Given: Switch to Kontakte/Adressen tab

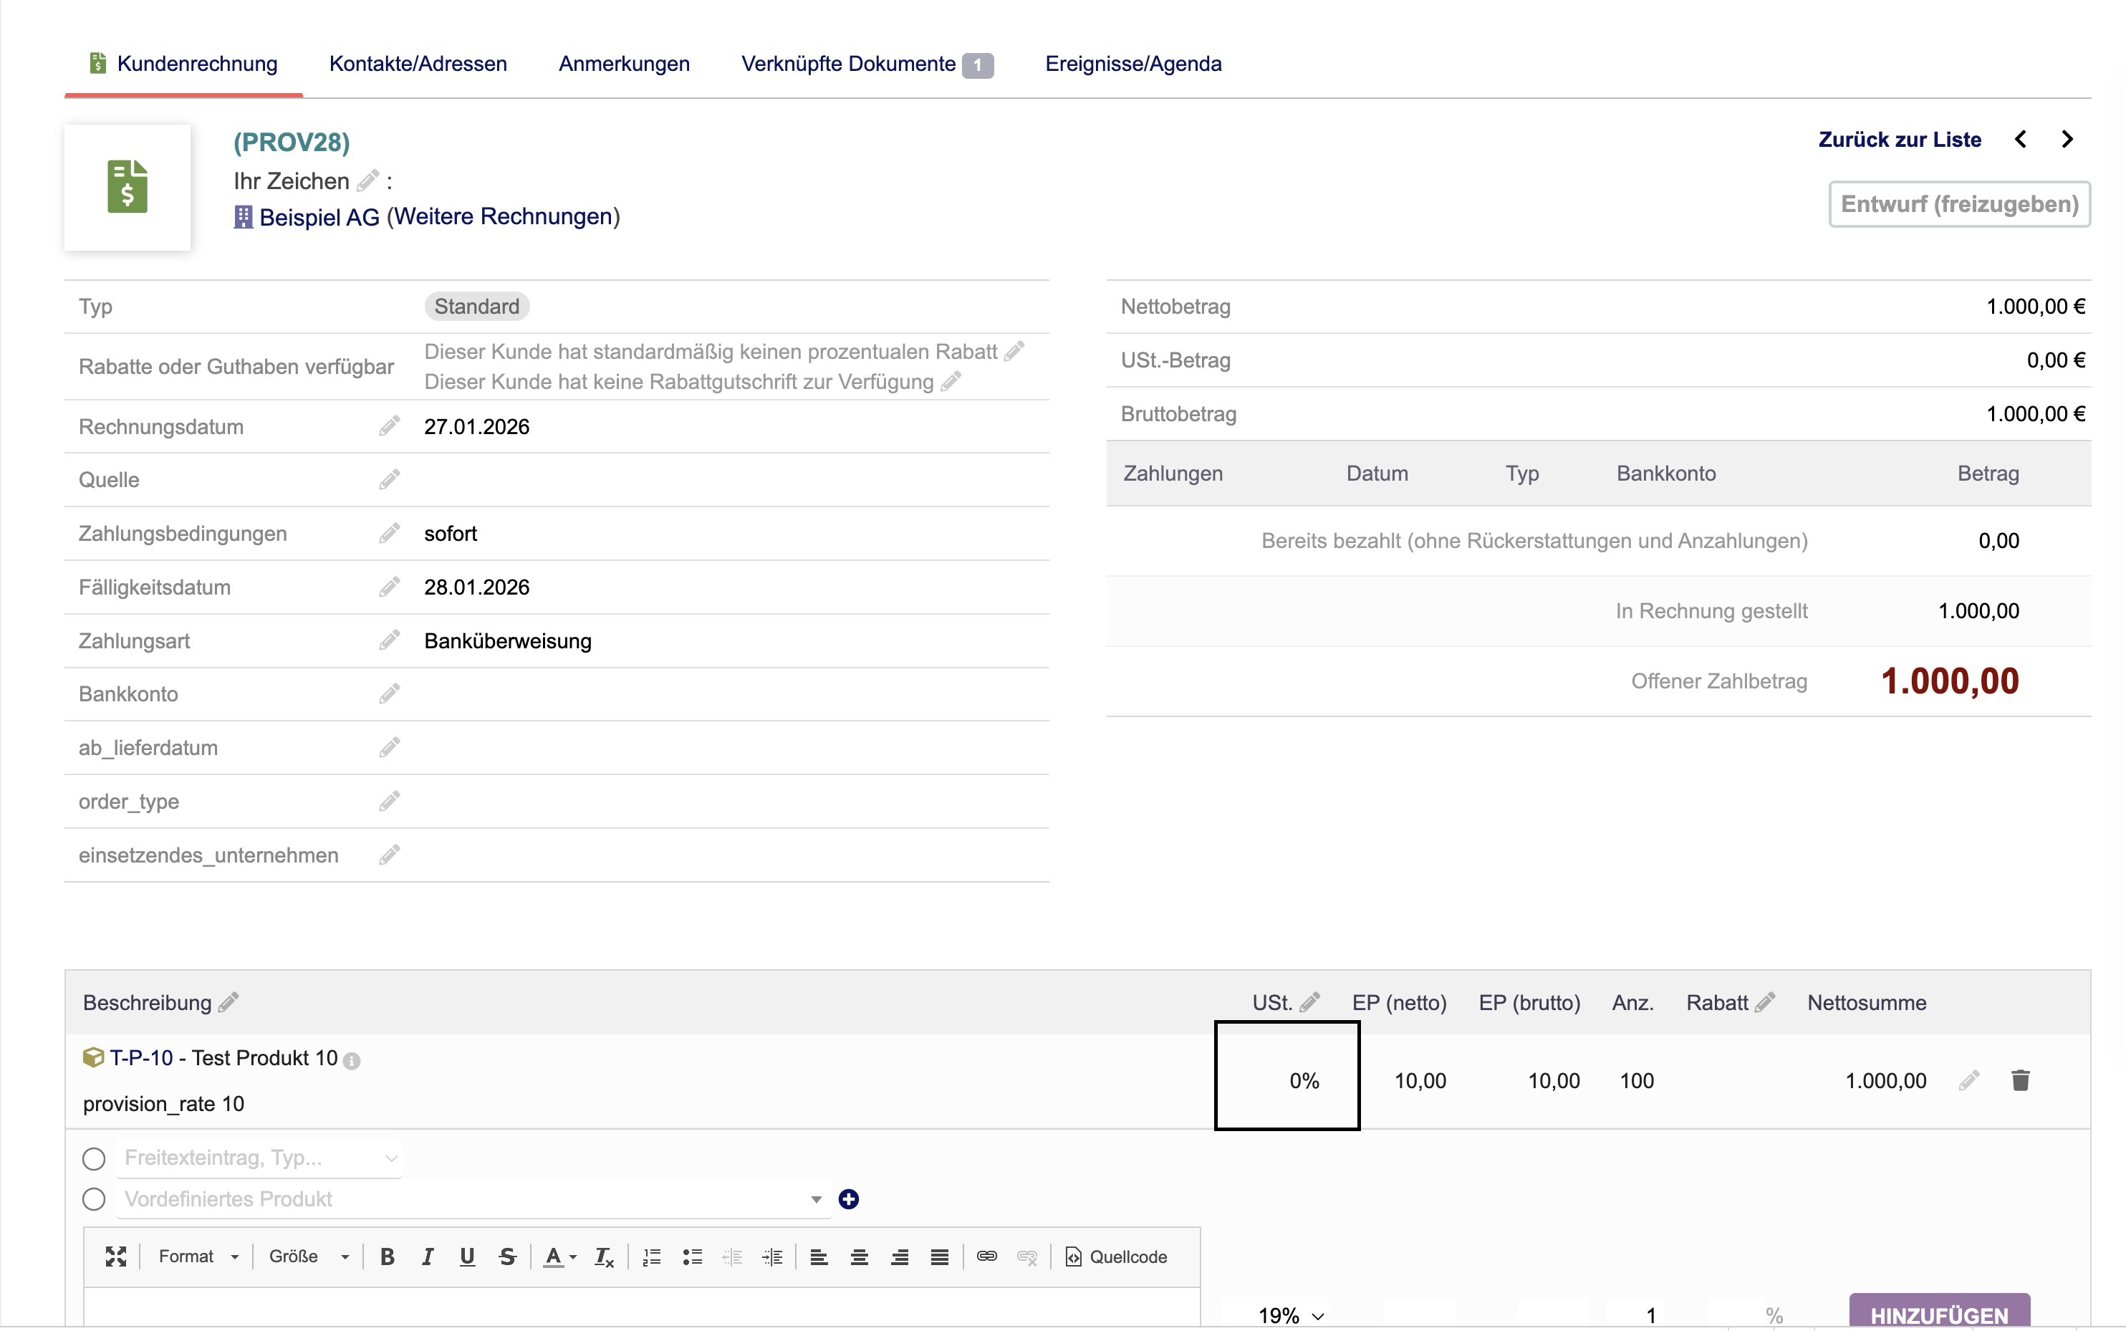Looking at the screenshot, I should (418, 63).
